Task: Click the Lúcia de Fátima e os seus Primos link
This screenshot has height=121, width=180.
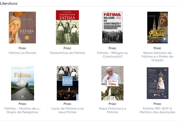Action: point(67,110)
